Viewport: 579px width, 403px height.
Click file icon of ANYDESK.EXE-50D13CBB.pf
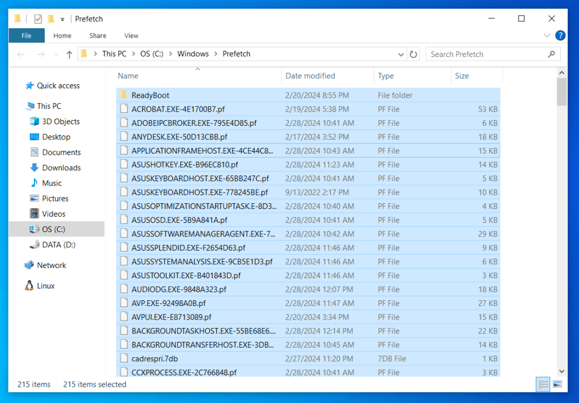(x=124, y=137)
